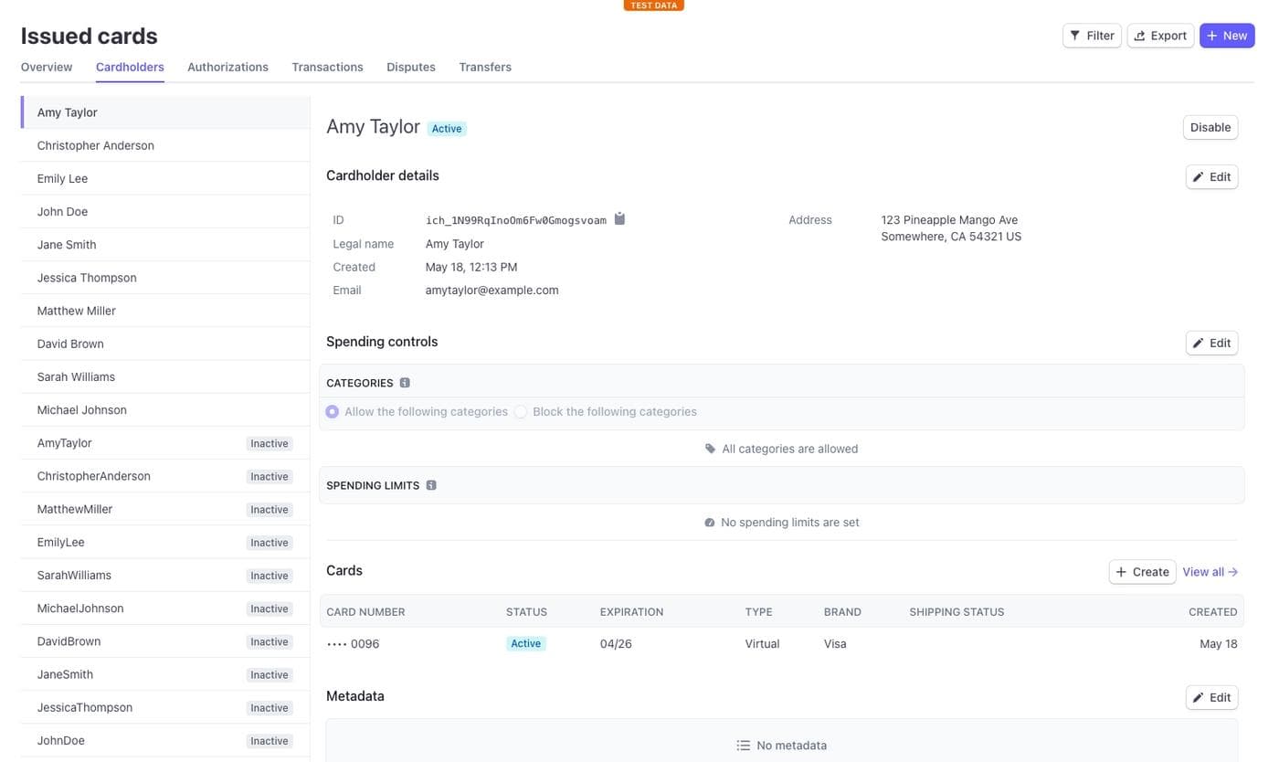Image resolution: width=1279 pixels, height=762 pixels.
Task: Open the card ending in 0096
Action: tap(353, 643)
